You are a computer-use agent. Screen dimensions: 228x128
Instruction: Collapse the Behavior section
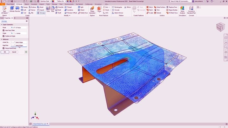[x=2, y=39]
